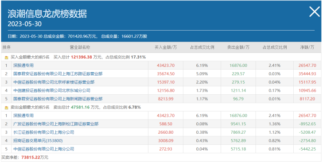Select percentage 1.36% cell
Viewport: 323px width, 163px height.
[x=275, y=124]
